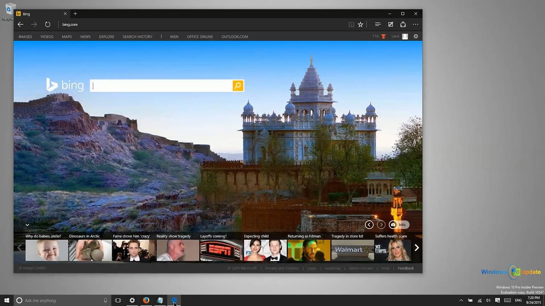545x306 pixels.
Task: Open Bing Rewards medal icon
Action: 383,37
